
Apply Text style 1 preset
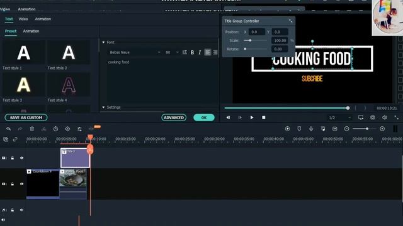24,53
